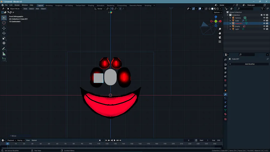Click the Add Cube tool icon

coord(4,59)
